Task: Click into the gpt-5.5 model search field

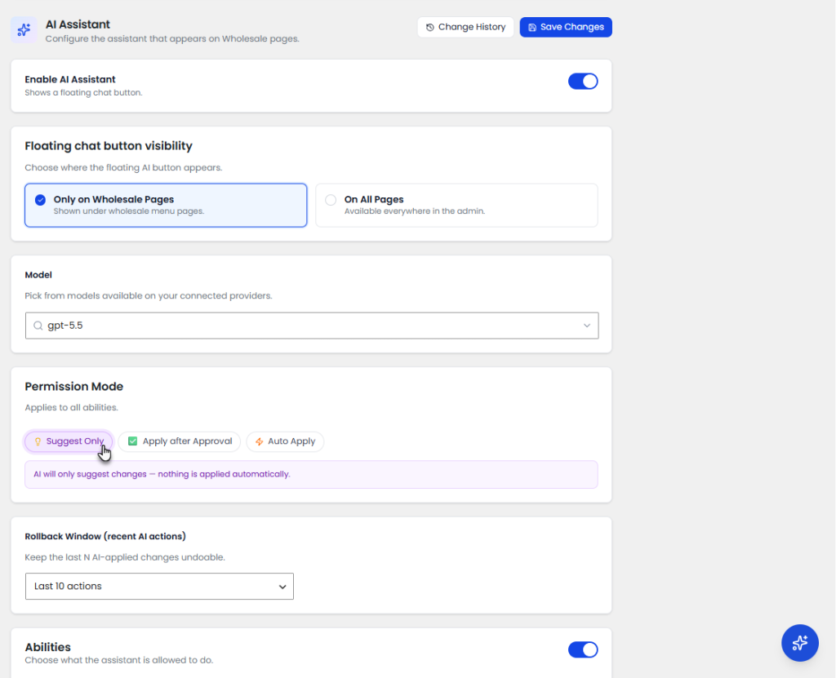Action: [312, 326]
